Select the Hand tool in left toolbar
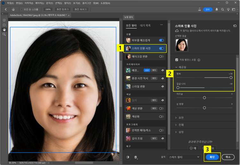 click(x=4, y=29)
